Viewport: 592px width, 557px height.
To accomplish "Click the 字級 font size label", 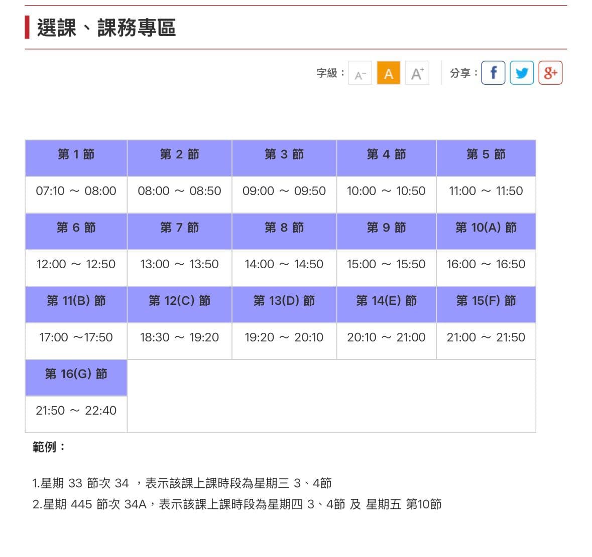I will (x=330, y=73).
